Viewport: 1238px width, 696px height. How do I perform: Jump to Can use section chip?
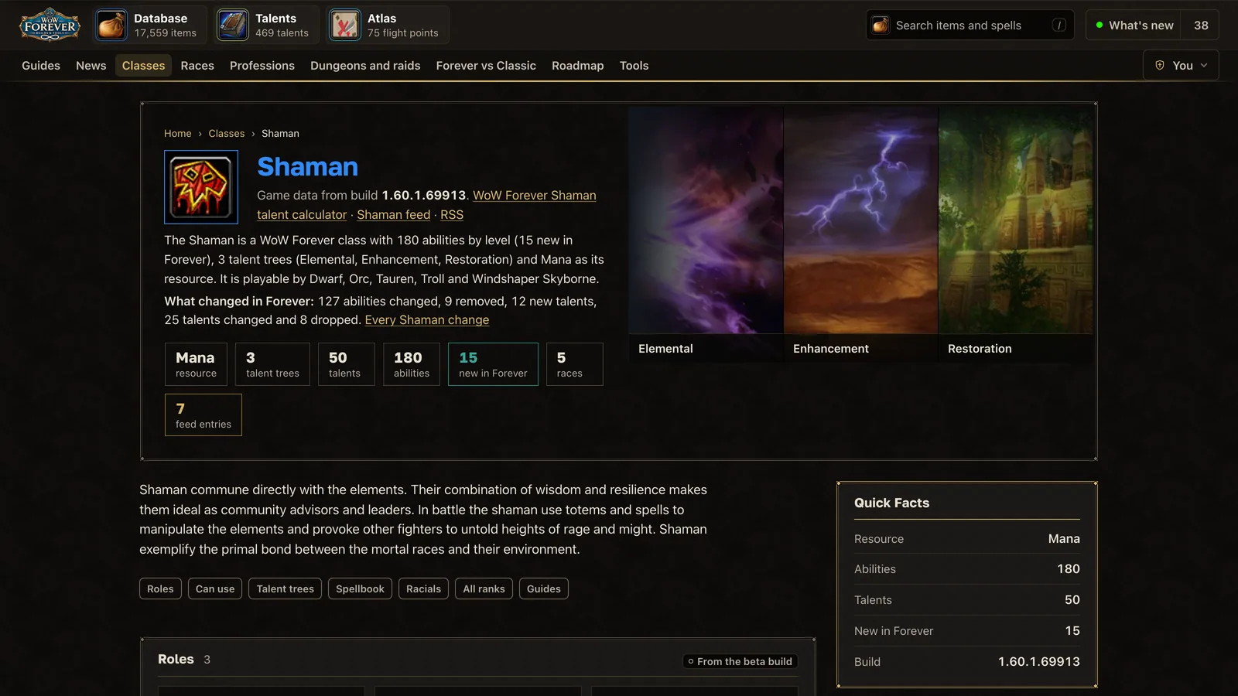pos(215,589)
